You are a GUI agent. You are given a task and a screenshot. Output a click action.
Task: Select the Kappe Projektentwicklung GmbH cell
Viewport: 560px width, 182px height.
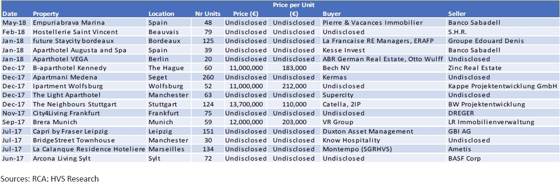coord(503,86)
